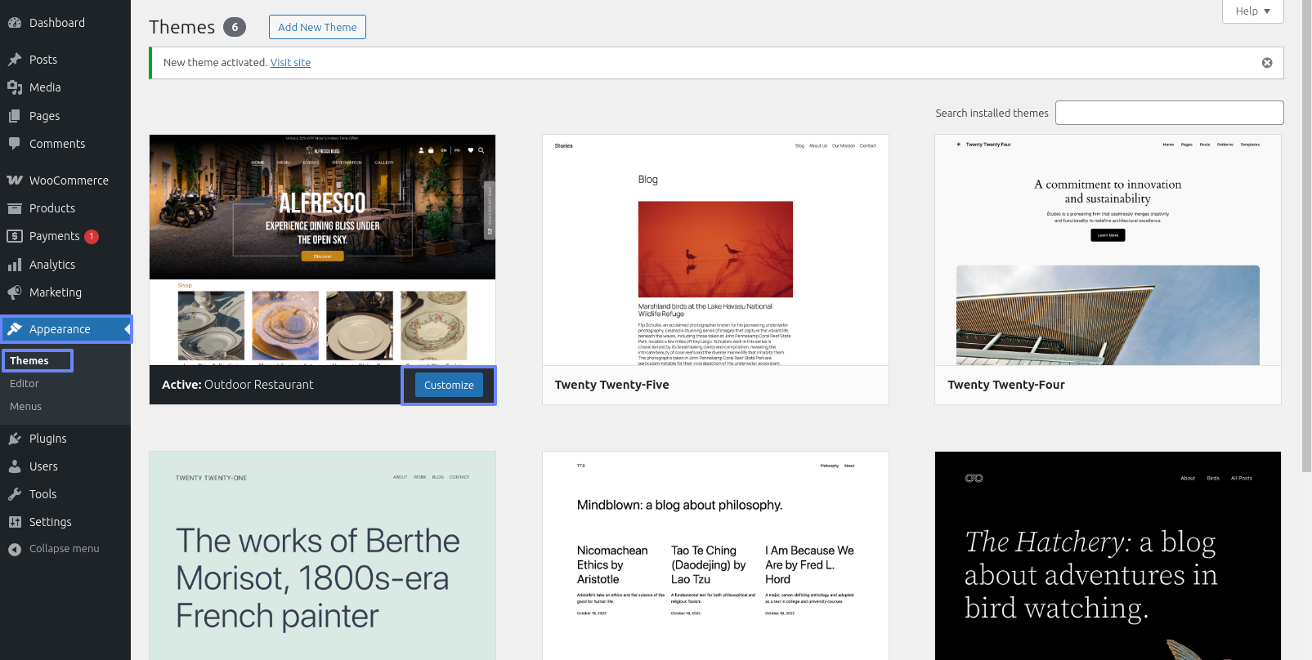Click the Dashboard gauge icon
The image size is (1312, 660).
pyautogui.click(x=15, y=23)
